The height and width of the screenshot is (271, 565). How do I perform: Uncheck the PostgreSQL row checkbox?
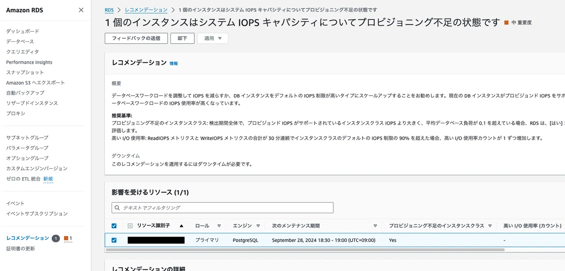pos(114,240)
